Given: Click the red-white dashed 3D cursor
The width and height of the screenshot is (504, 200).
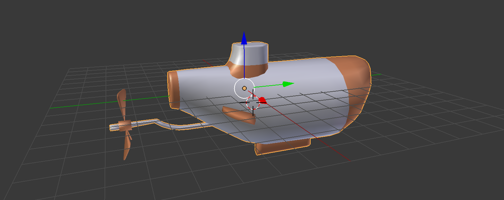Looking at the screenshot, I should pos(253,102).
